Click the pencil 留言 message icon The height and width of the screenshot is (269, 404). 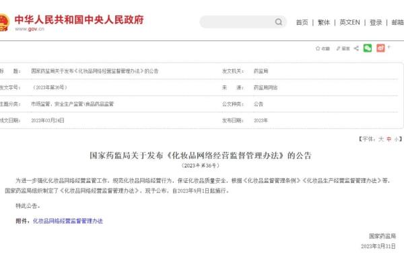342,48
